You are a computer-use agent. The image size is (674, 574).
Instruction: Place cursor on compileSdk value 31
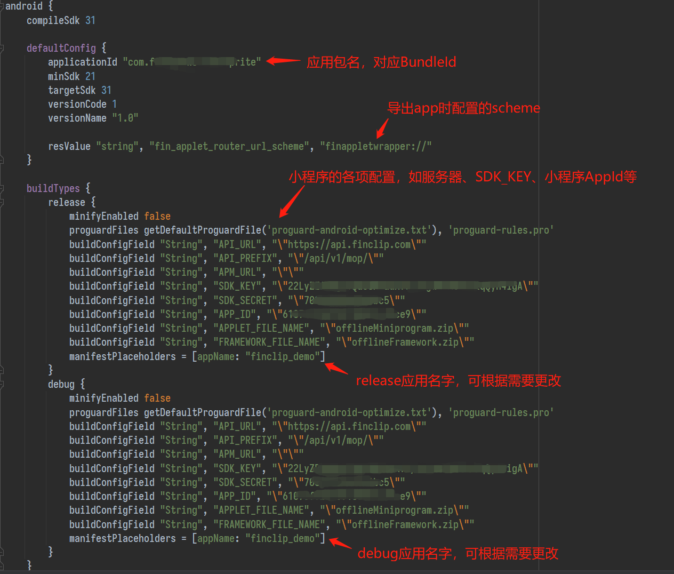(x=90, y=20)
